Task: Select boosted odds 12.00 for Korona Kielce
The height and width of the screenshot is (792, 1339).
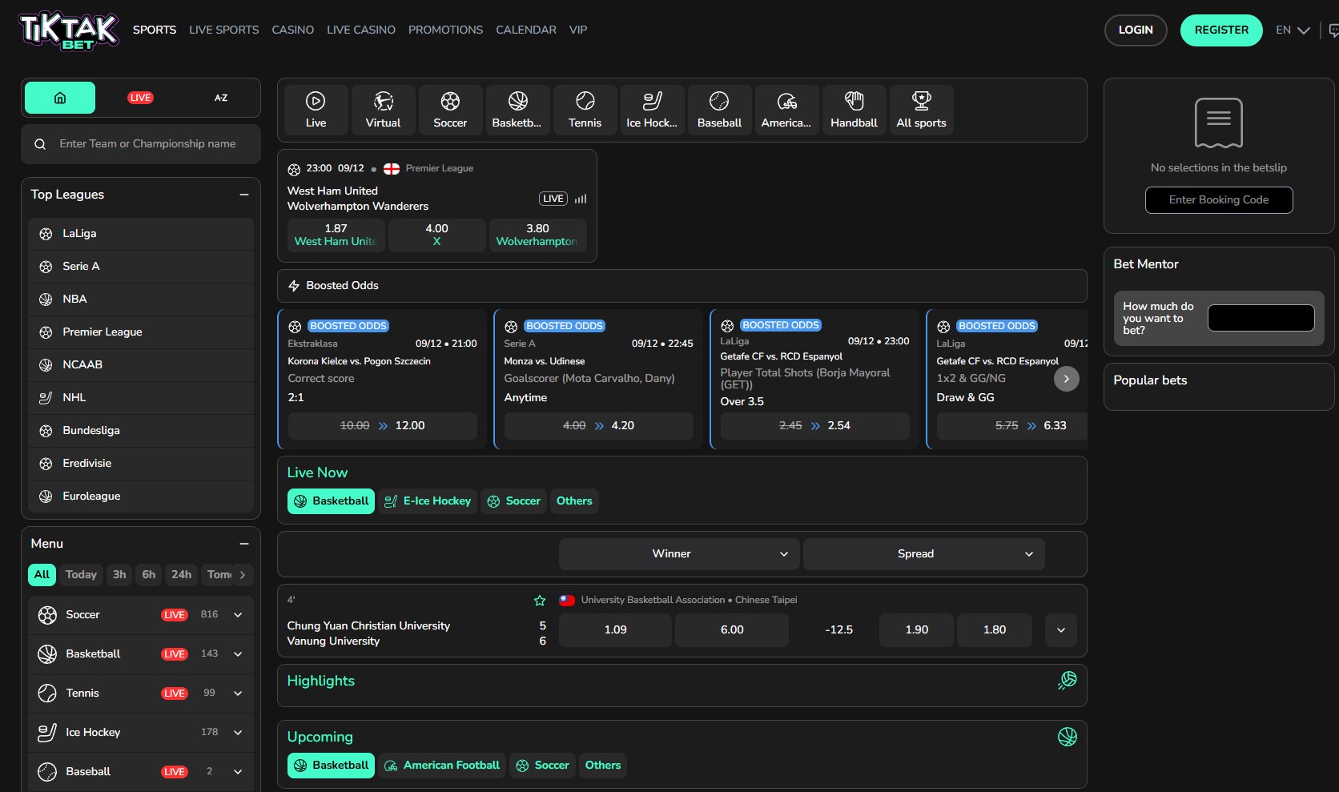Action: point(383,426)
